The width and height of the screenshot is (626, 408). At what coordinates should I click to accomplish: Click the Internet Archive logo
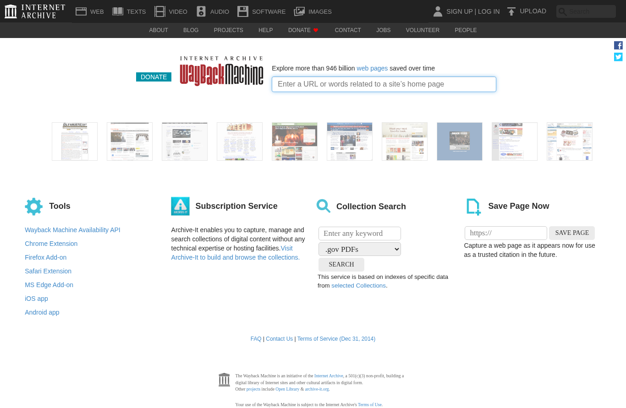pyautogui.click(x=35, y=11)
